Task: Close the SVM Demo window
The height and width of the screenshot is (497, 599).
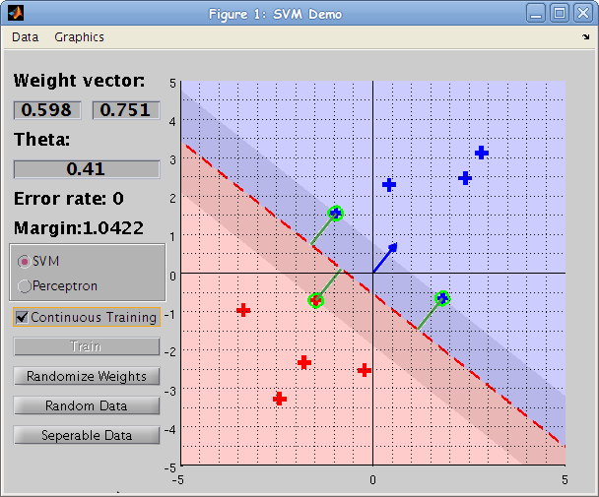Action: coord(583,14)
